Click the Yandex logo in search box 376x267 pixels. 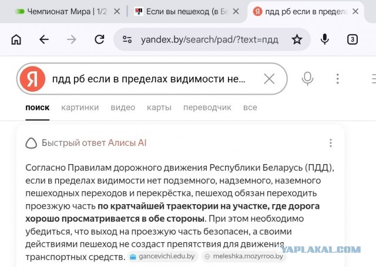32,79
